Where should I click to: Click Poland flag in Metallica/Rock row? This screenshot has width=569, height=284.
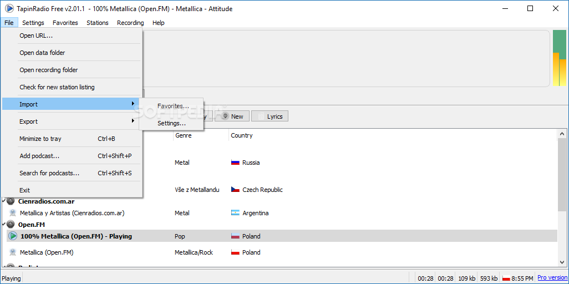click(235, 252)
